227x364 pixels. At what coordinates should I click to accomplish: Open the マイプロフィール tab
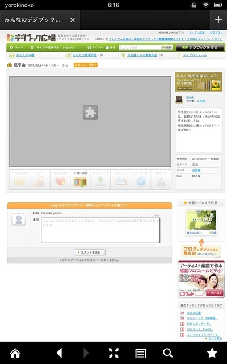195,55
